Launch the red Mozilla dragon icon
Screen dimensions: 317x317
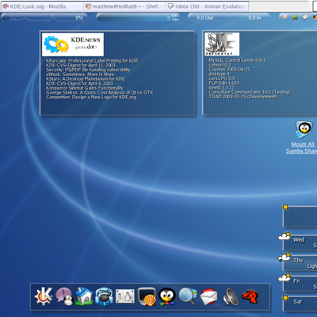pos(250,296)
